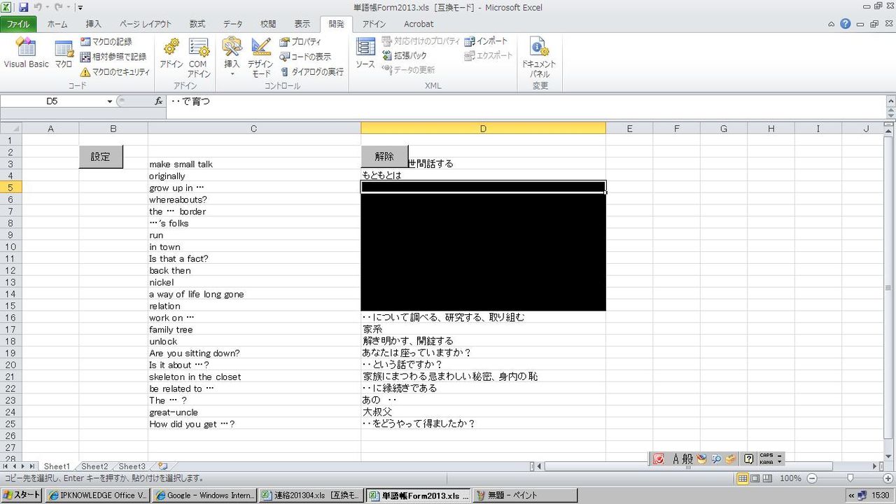Click XML インポート import

(486, 41)
